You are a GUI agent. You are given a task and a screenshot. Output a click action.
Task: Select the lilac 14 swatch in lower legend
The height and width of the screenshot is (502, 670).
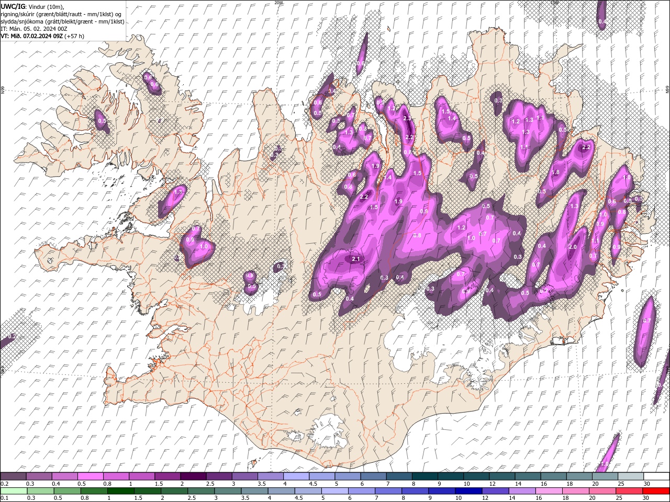tap(522, 490)
